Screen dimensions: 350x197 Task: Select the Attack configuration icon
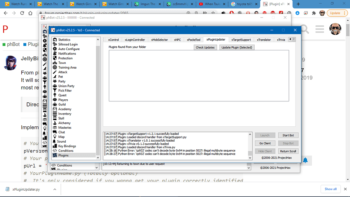coord(62,72)
